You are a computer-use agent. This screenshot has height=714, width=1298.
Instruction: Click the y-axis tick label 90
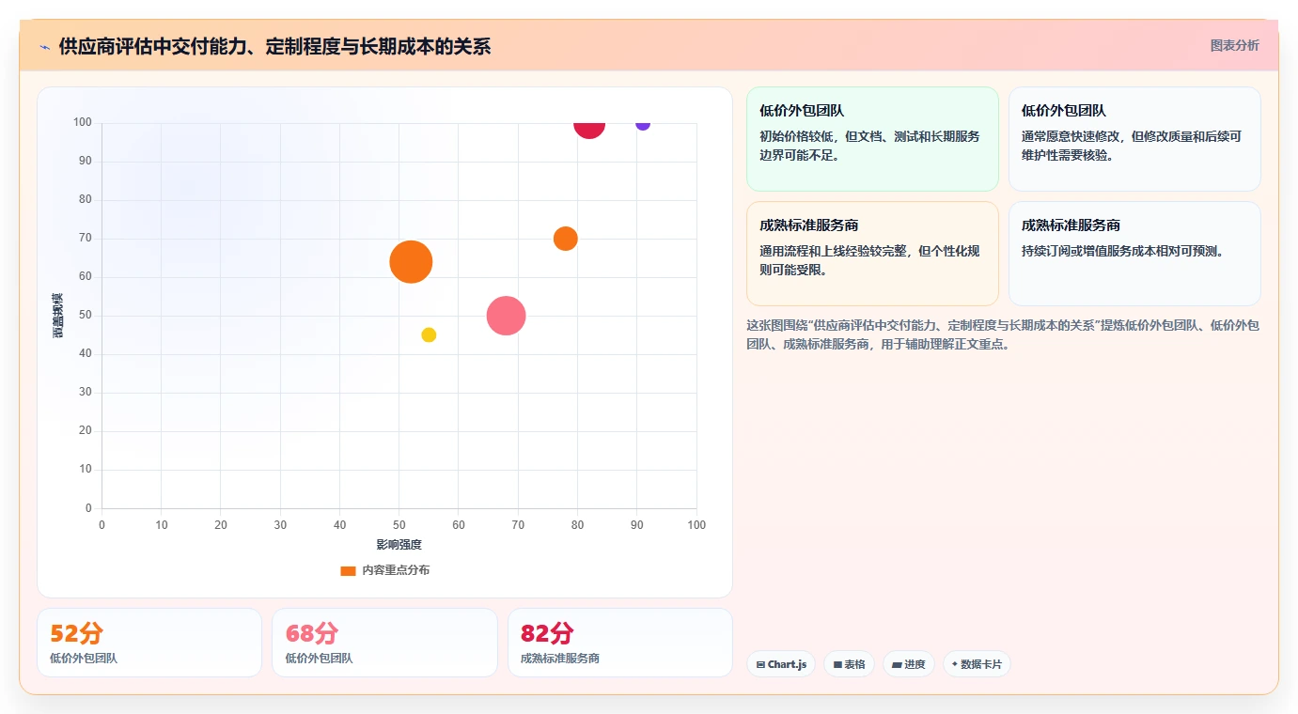[86, 162]
